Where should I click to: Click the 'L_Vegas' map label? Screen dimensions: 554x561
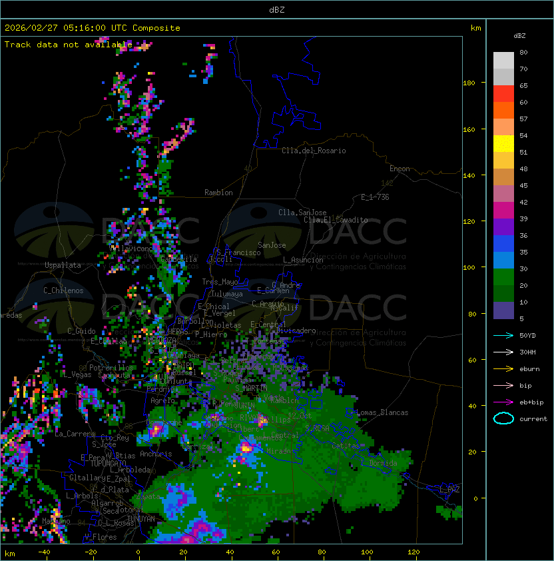coord(78,374)
